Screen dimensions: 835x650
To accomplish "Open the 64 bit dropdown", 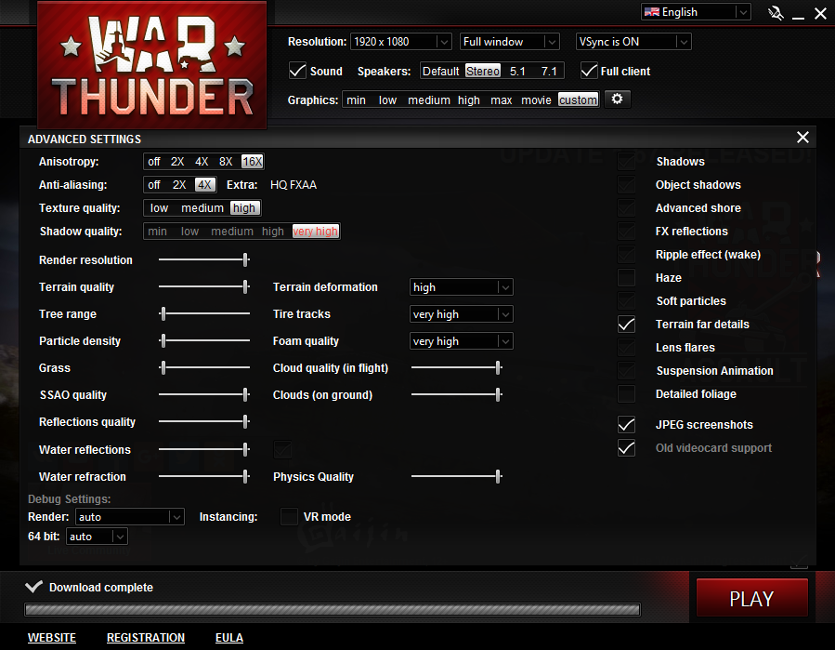I will coord(97,537).
